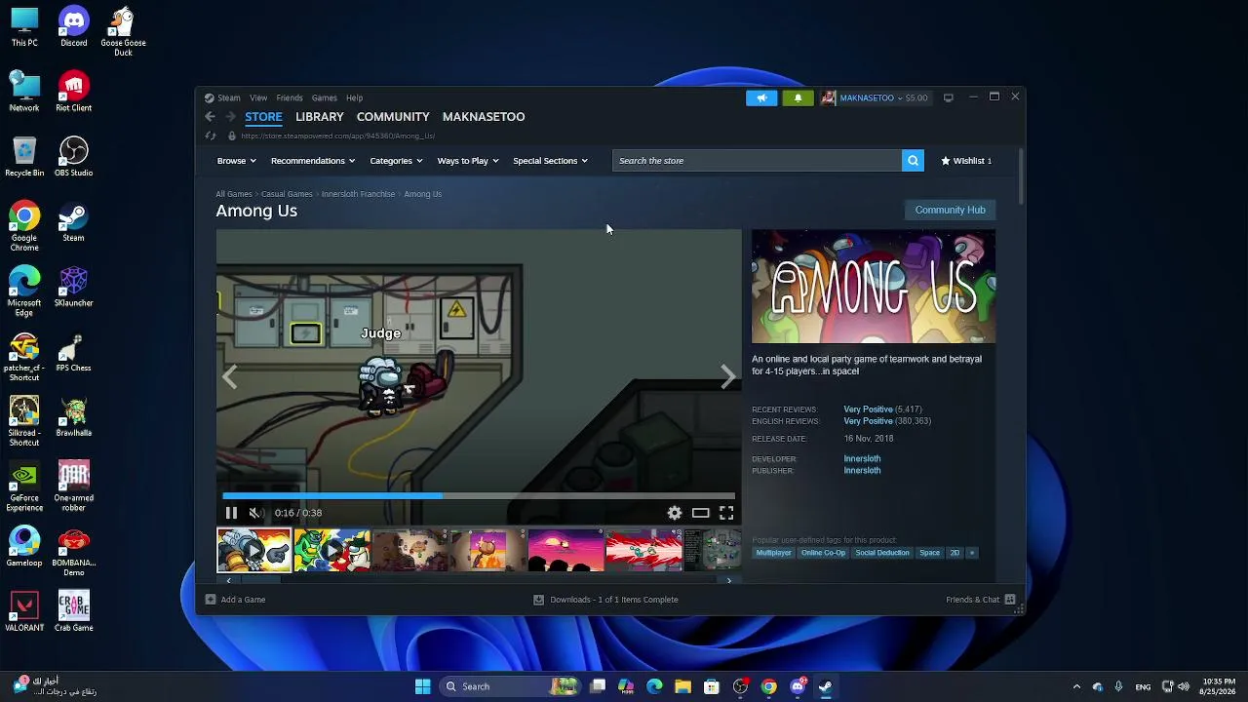Open the VALORANT desktop shortcut
Viewport: 1248px width, 702px height.
pos(24,611)
